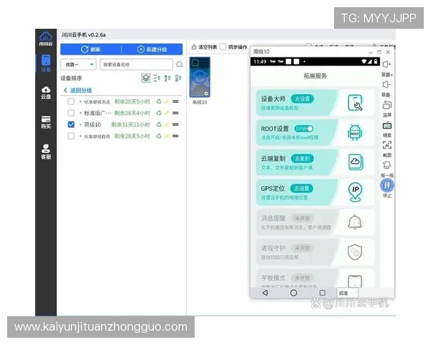Open the 购买 purchase sidebar tab

pos(46,122)
